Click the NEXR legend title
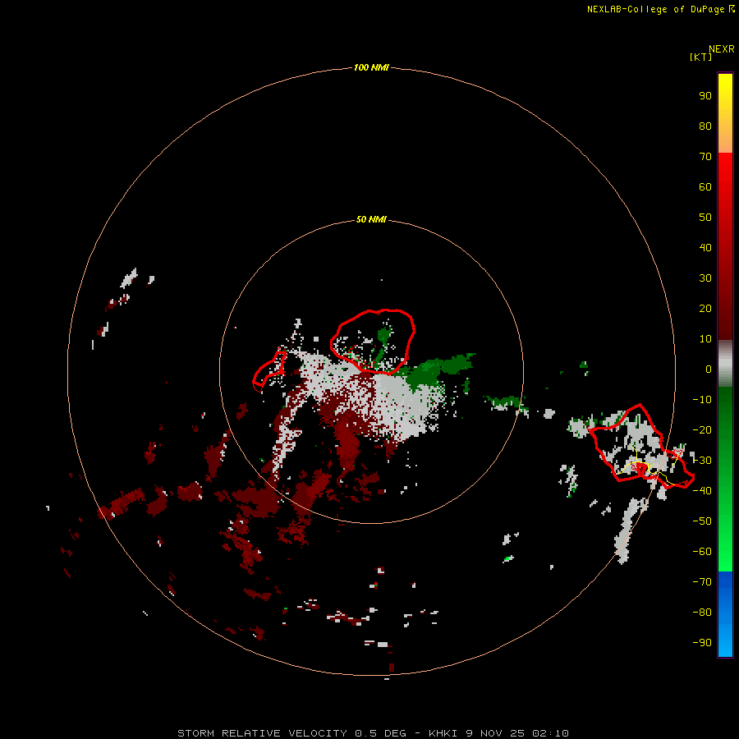The image size is (739, 739). click(x=721, y=49)
